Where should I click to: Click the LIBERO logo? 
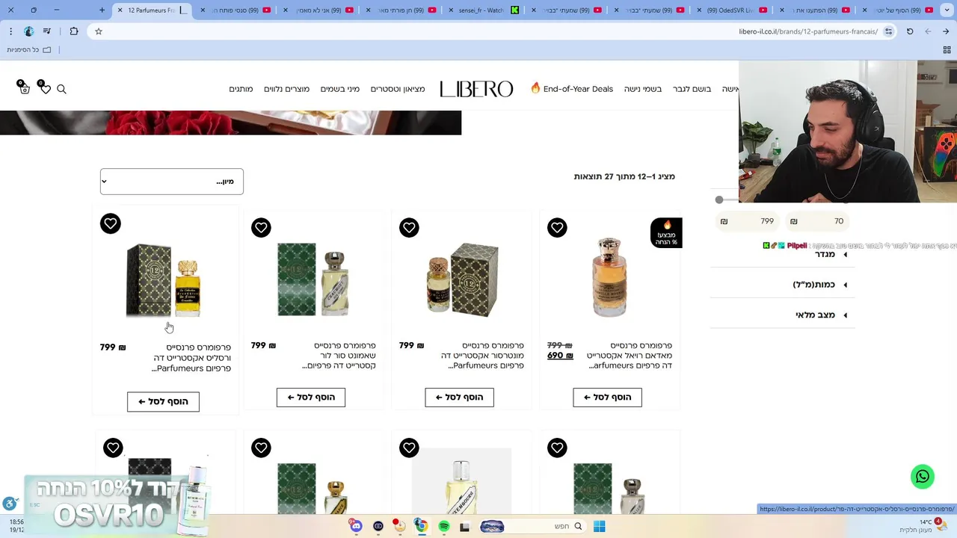[x=476, y=89]
